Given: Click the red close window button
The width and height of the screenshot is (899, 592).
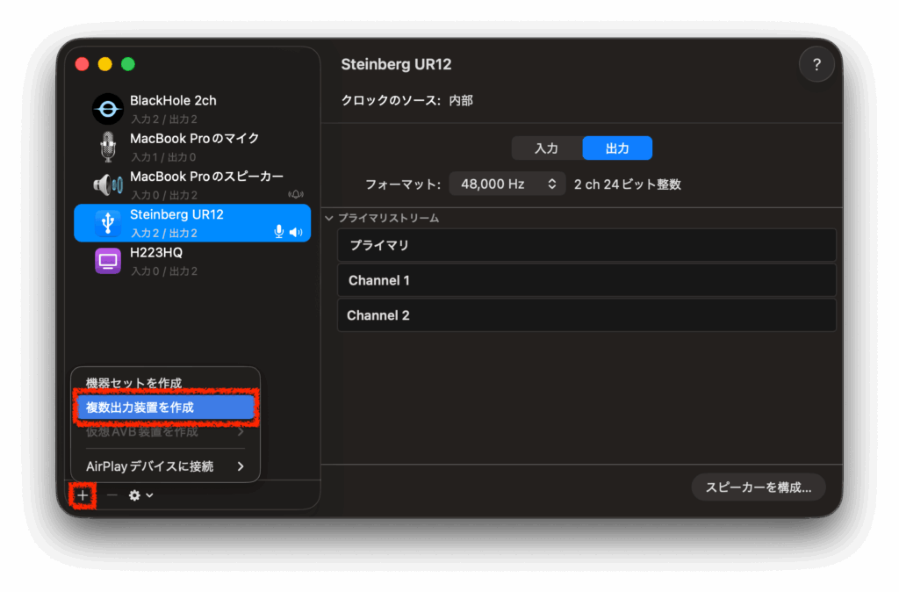Looking at the screenshot, I should tap(82, 64).
